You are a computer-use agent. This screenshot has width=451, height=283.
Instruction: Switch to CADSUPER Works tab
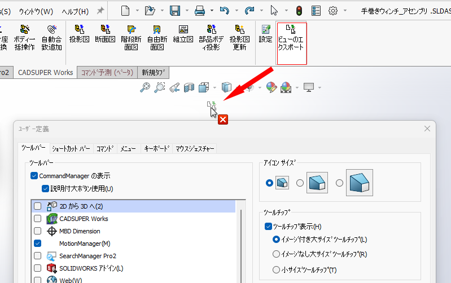click(x=46, y=72)
